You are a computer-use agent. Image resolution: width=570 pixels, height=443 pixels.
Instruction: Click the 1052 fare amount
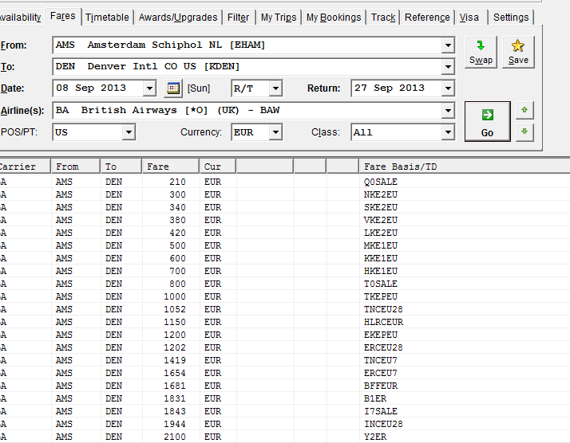(175, 309)
